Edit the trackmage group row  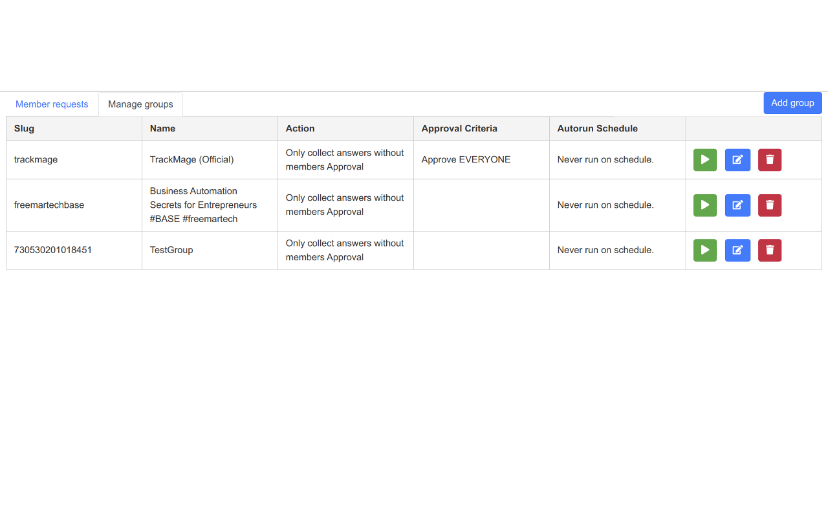pos(737,160)
